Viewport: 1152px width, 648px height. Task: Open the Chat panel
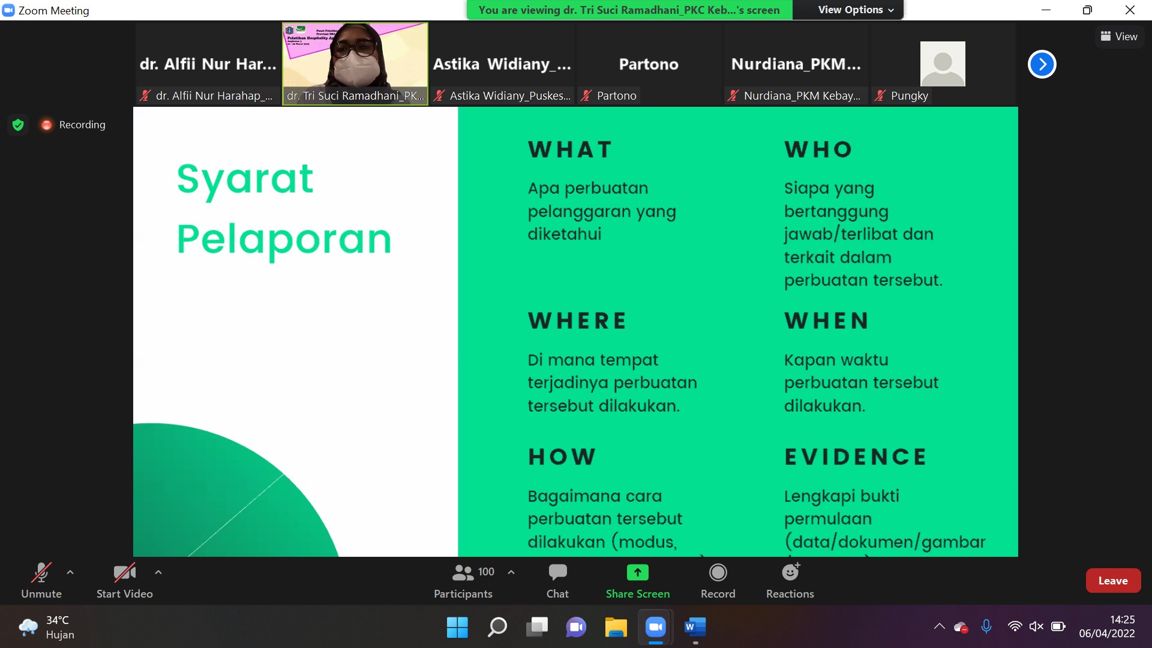click(x=557, y=580)
